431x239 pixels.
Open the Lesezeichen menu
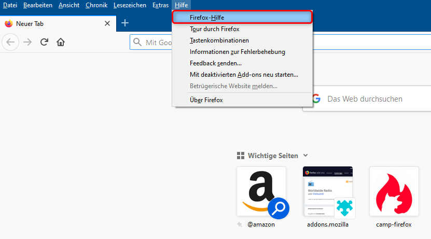(x=130, y=5)
